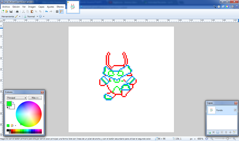Screen dimensions: 239x141
Task: Open layer properties icon in the Capas panel
Action: (x=235, y=132)
